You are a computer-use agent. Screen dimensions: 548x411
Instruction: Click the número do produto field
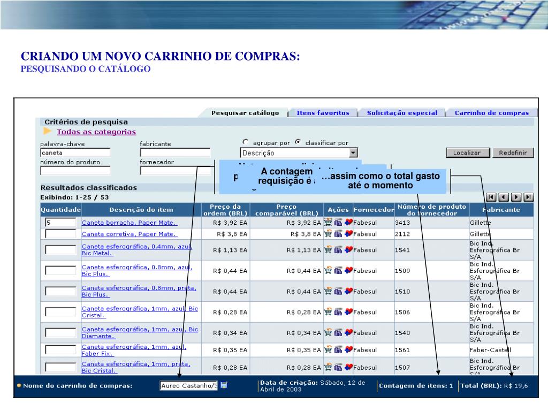[x=75, y=171]
